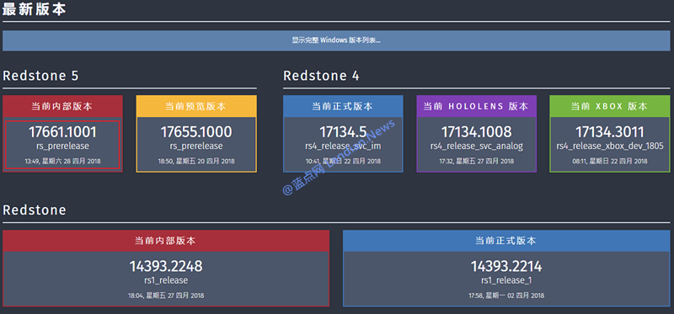The width and height of the screenshot is (674, 314).
Task: Click the Redstone 4 当前正式版本 header
Action: point(343,106)
